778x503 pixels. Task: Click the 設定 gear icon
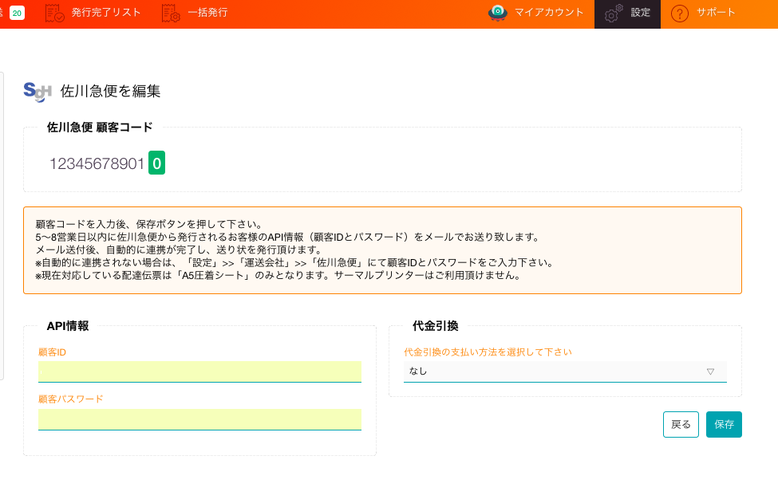pyautogui.click(x=614, y=14)
